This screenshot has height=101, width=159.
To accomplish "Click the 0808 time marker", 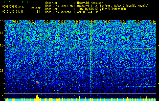I will pyautogui.click(x=123, y=22).
